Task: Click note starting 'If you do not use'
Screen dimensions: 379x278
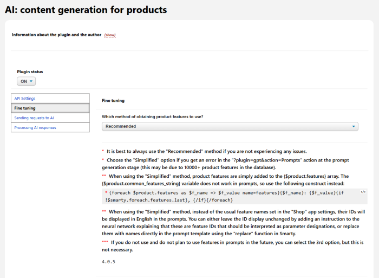Action: (x=232, y=246)
